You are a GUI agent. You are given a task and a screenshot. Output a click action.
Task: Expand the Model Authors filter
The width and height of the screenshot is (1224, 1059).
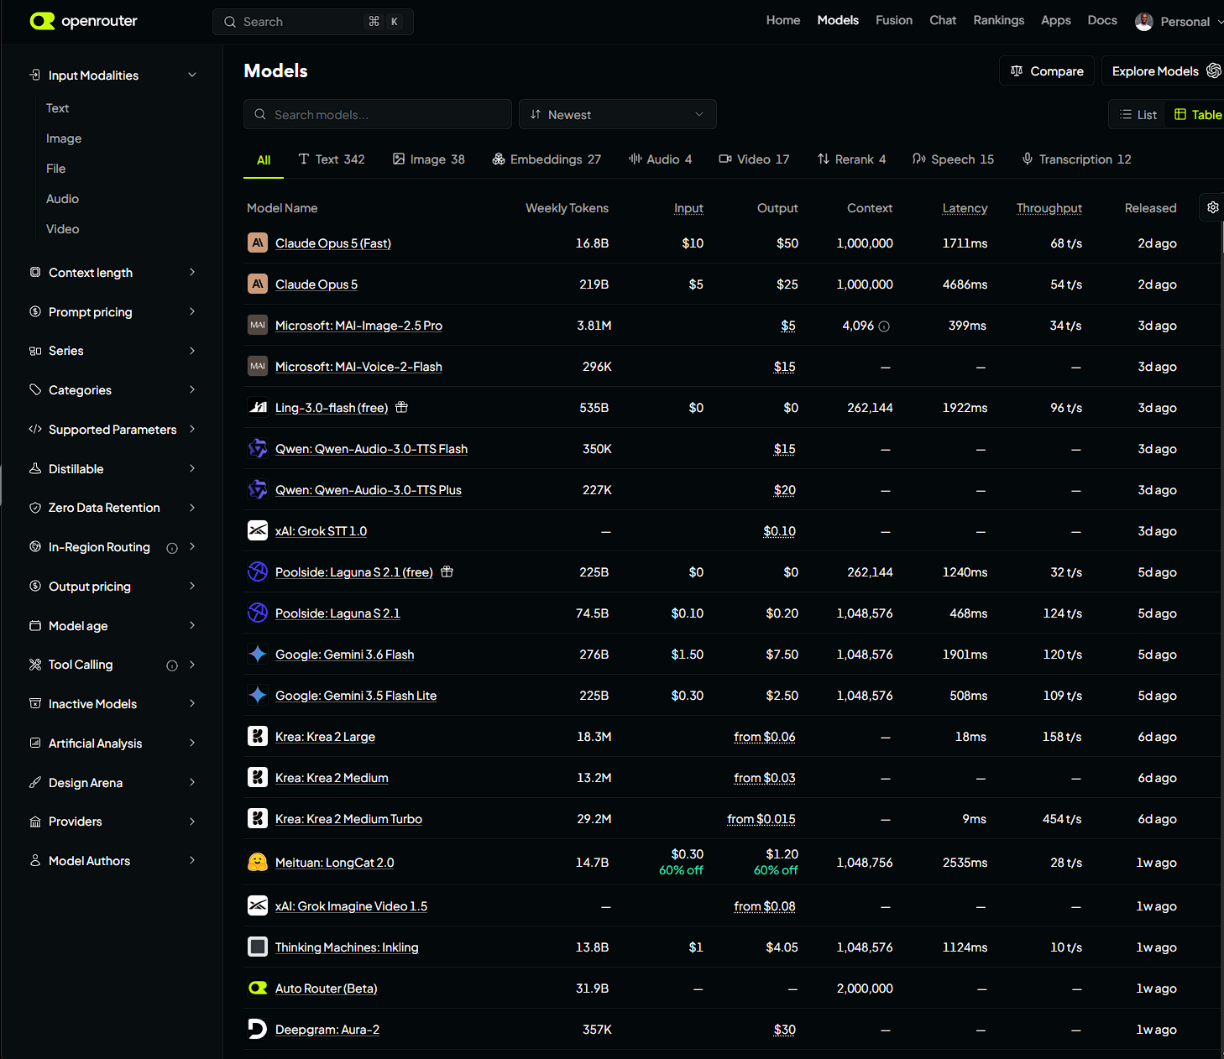coord(113,861)
